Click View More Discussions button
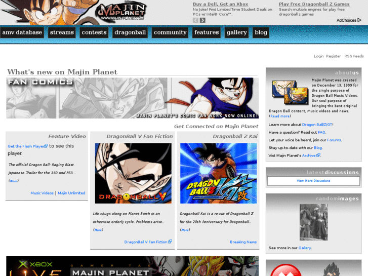The height and width of the screenshot is (276, 368). coord(313,181)
